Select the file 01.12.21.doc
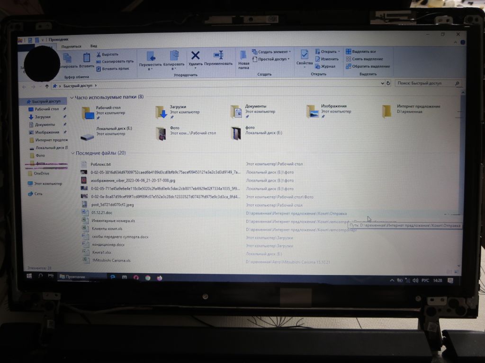This screenshot has height=363, width=485. 101,213
